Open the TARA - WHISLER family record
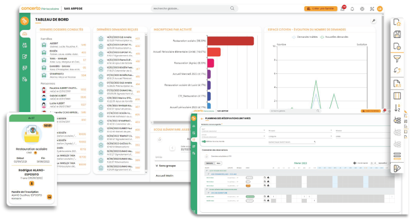The image size is (414, 220). (63, 60)
